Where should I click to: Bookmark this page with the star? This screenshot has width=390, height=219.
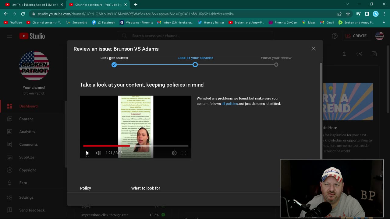pos(348,14)
